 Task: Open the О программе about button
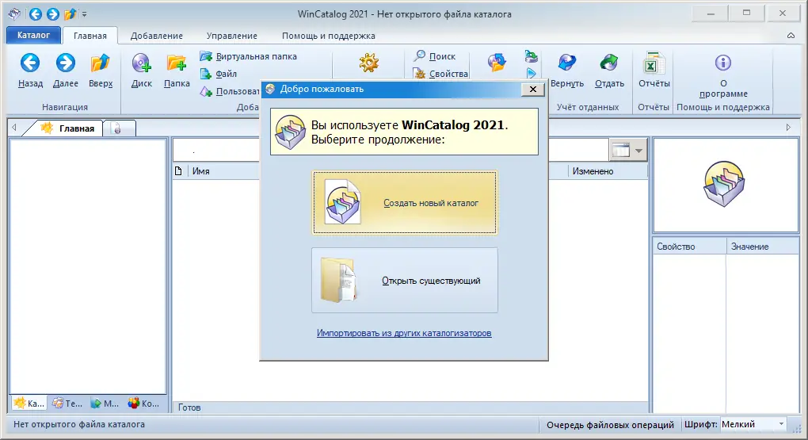point(723,75)
